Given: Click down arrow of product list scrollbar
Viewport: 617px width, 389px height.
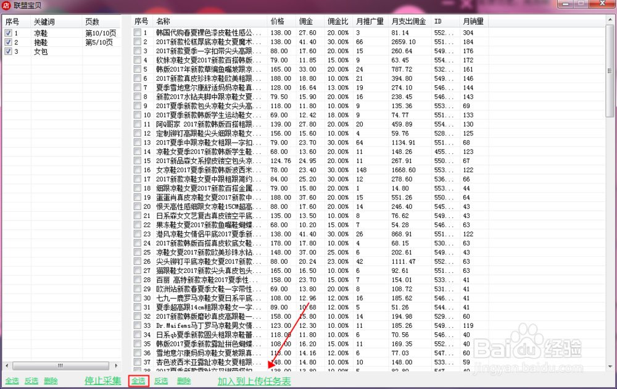Looking at the screenshot, I should 610,367.
